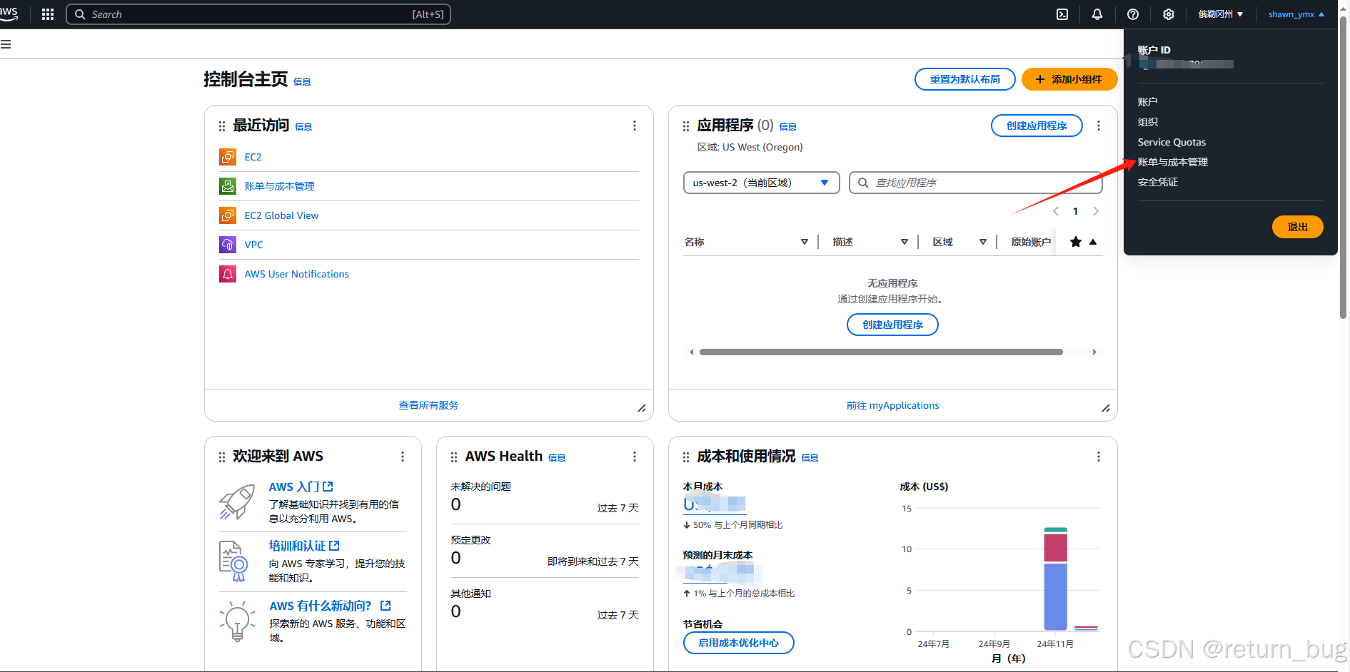Open the AWS services grid menu
The width and height of the screenshot is (1350, 672).
pos(48,14)
